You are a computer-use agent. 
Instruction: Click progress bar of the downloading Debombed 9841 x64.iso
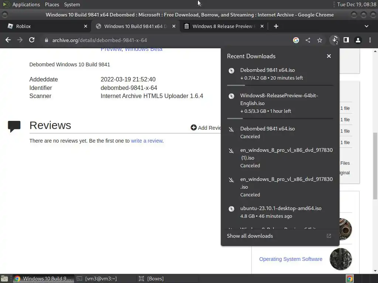pyautogui.click(x=280, y=85)
